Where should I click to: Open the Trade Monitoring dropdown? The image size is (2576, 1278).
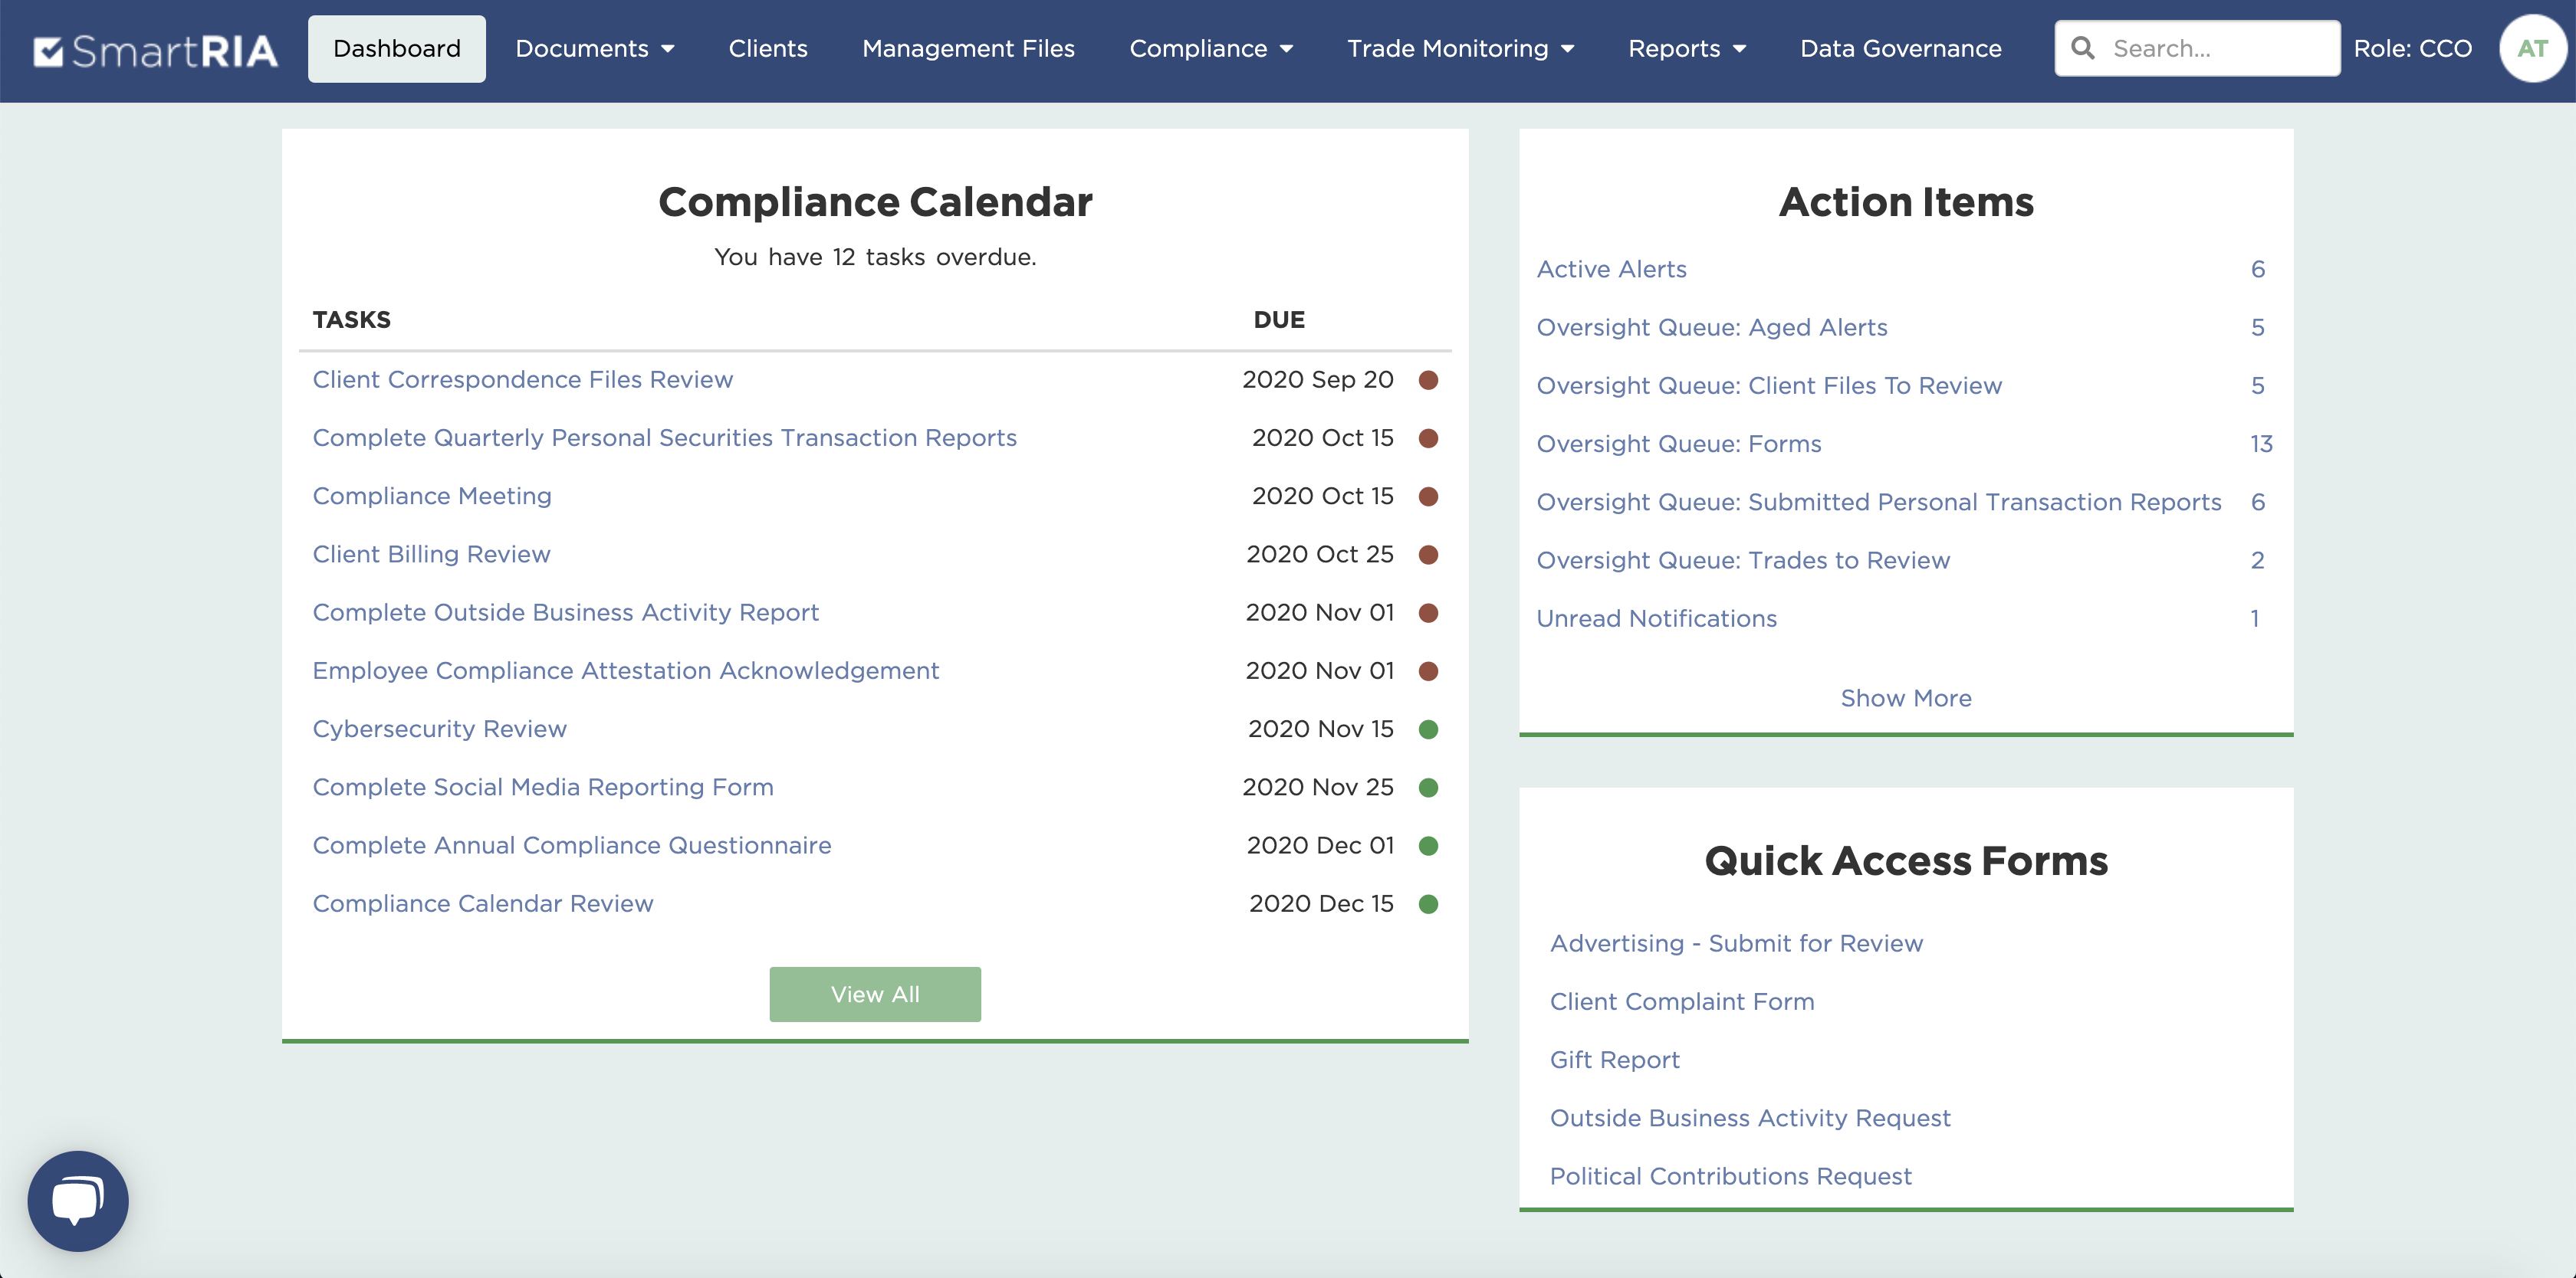click(1459, 49)
